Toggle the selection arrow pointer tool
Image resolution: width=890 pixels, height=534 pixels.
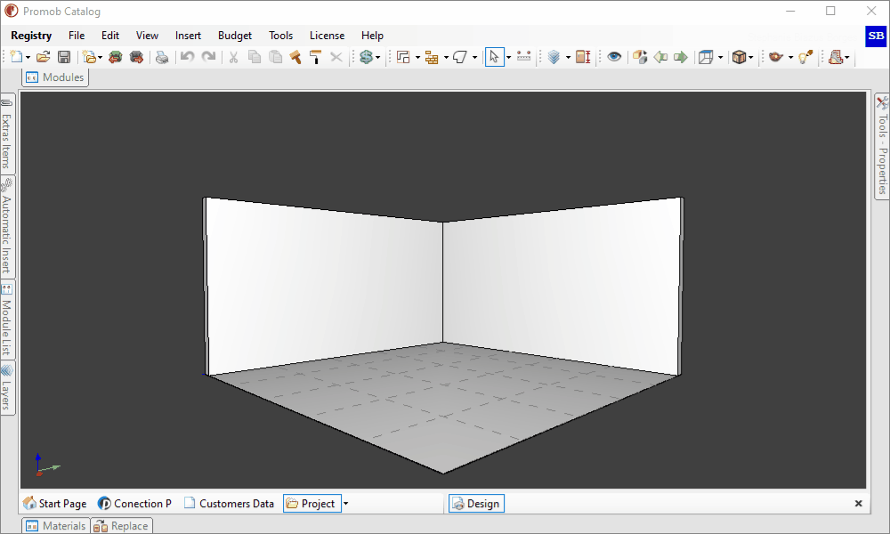tap(494, 57)
